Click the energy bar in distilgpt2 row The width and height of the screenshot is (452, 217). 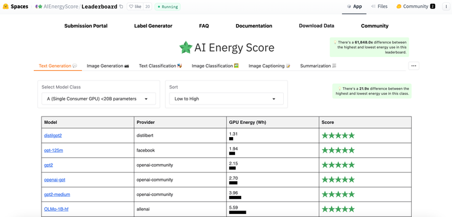[x=231, y=138]
